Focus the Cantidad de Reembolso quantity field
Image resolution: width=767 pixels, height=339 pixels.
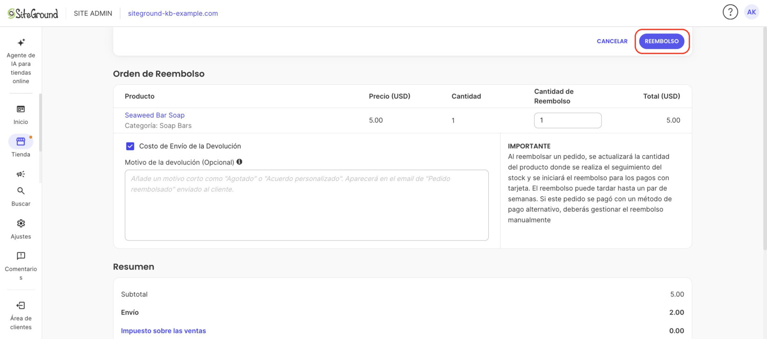click(x=568, y=120)
